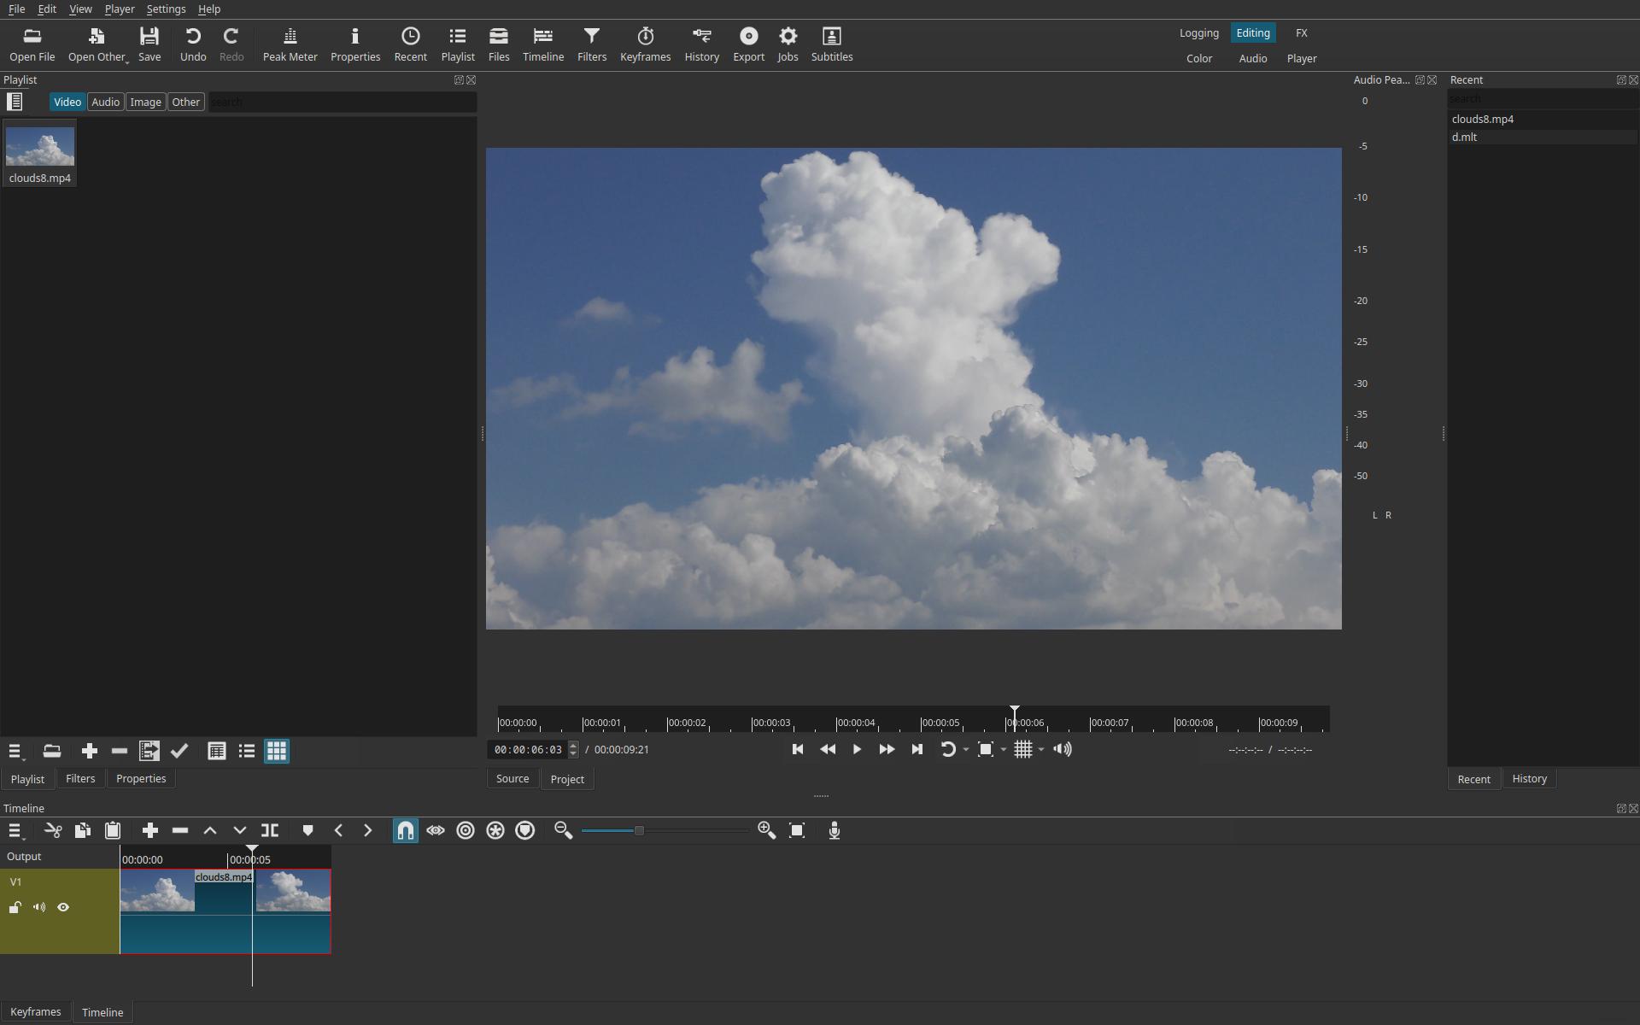This screenshot has height=1025, width=1640.
Task: Select the Audio filter button in Playlist
Action: [105, 102]
